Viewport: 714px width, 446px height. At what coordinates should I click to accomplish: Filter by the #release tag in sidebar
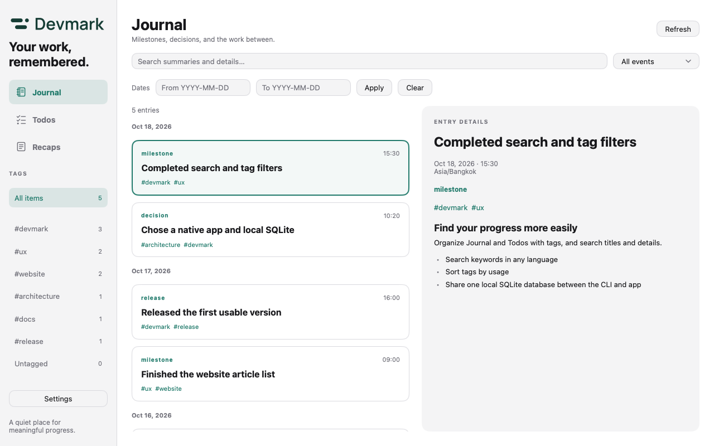[58, 341]
